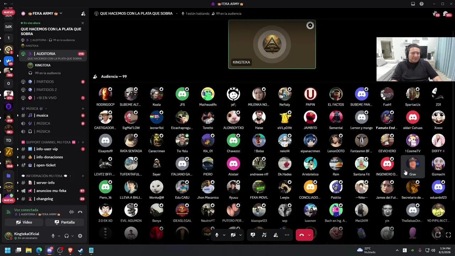This screenshot has height=256, width=455.
Task: Open the PARTIDOS stage channel
Action: pyautogui.click(x=53, y=82)
